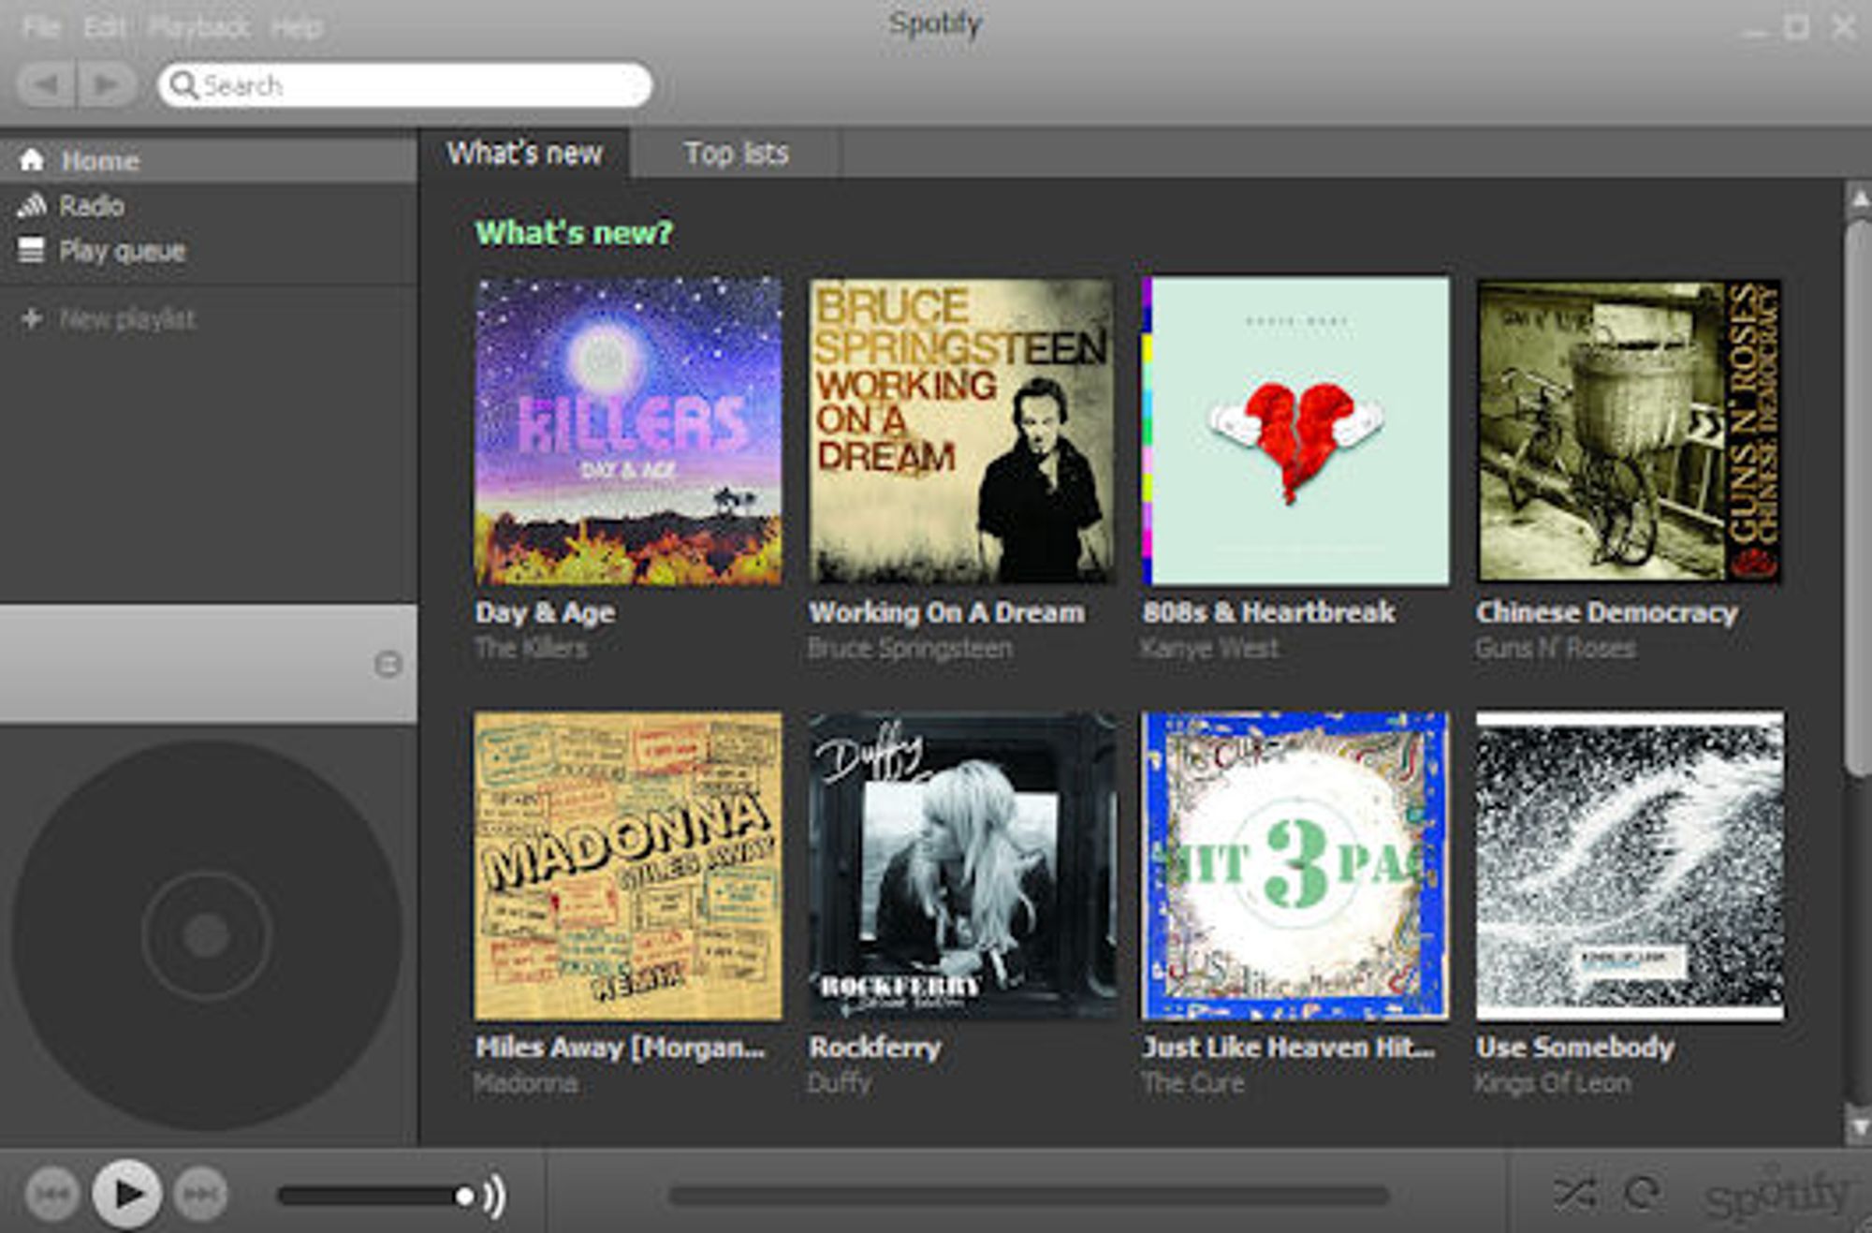Skip to the next track
The width and height of the screenshot is (1872, 1233).
(x=200, y=1195)
